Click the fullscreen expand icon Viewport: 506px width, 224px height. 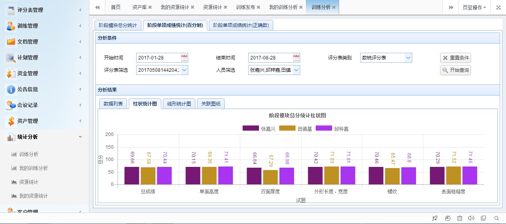pyautogui.click(x=498, y=7)
